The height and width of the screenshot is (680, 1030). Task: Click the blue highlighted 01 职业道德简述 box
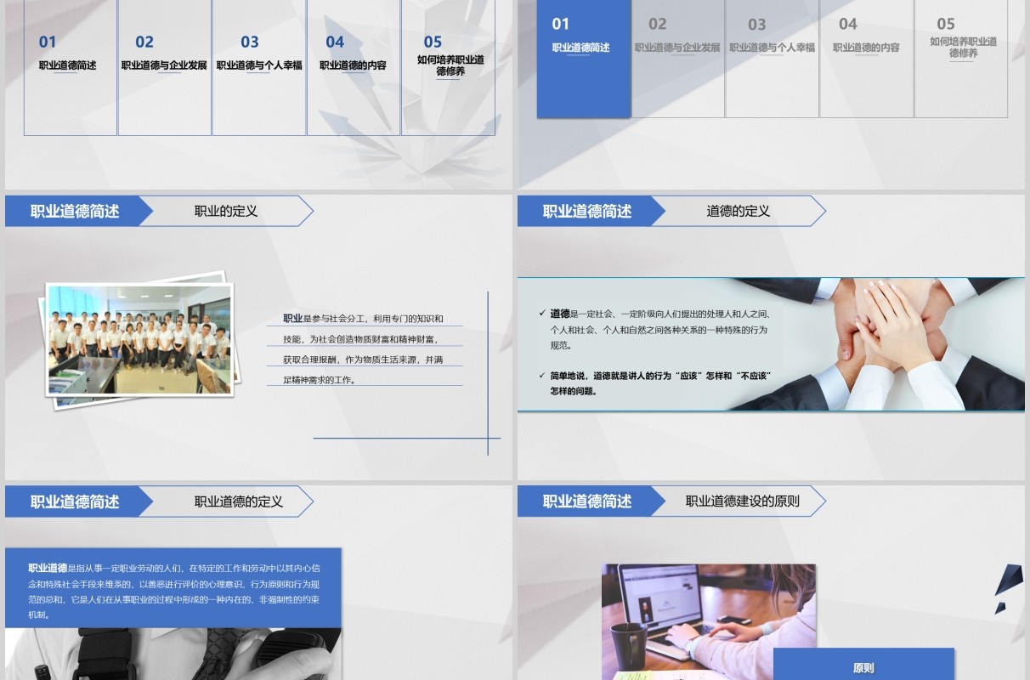click(x=584, y=59)
